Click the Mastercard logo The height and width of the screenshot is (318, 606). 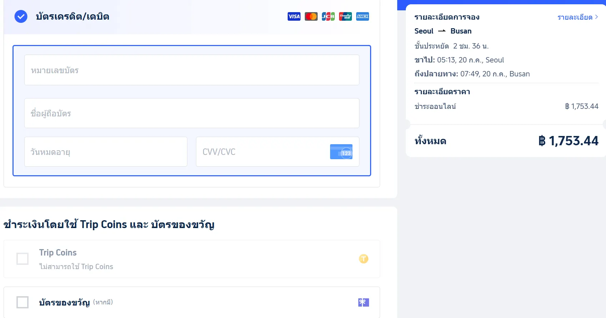click(x=311, y=16)
